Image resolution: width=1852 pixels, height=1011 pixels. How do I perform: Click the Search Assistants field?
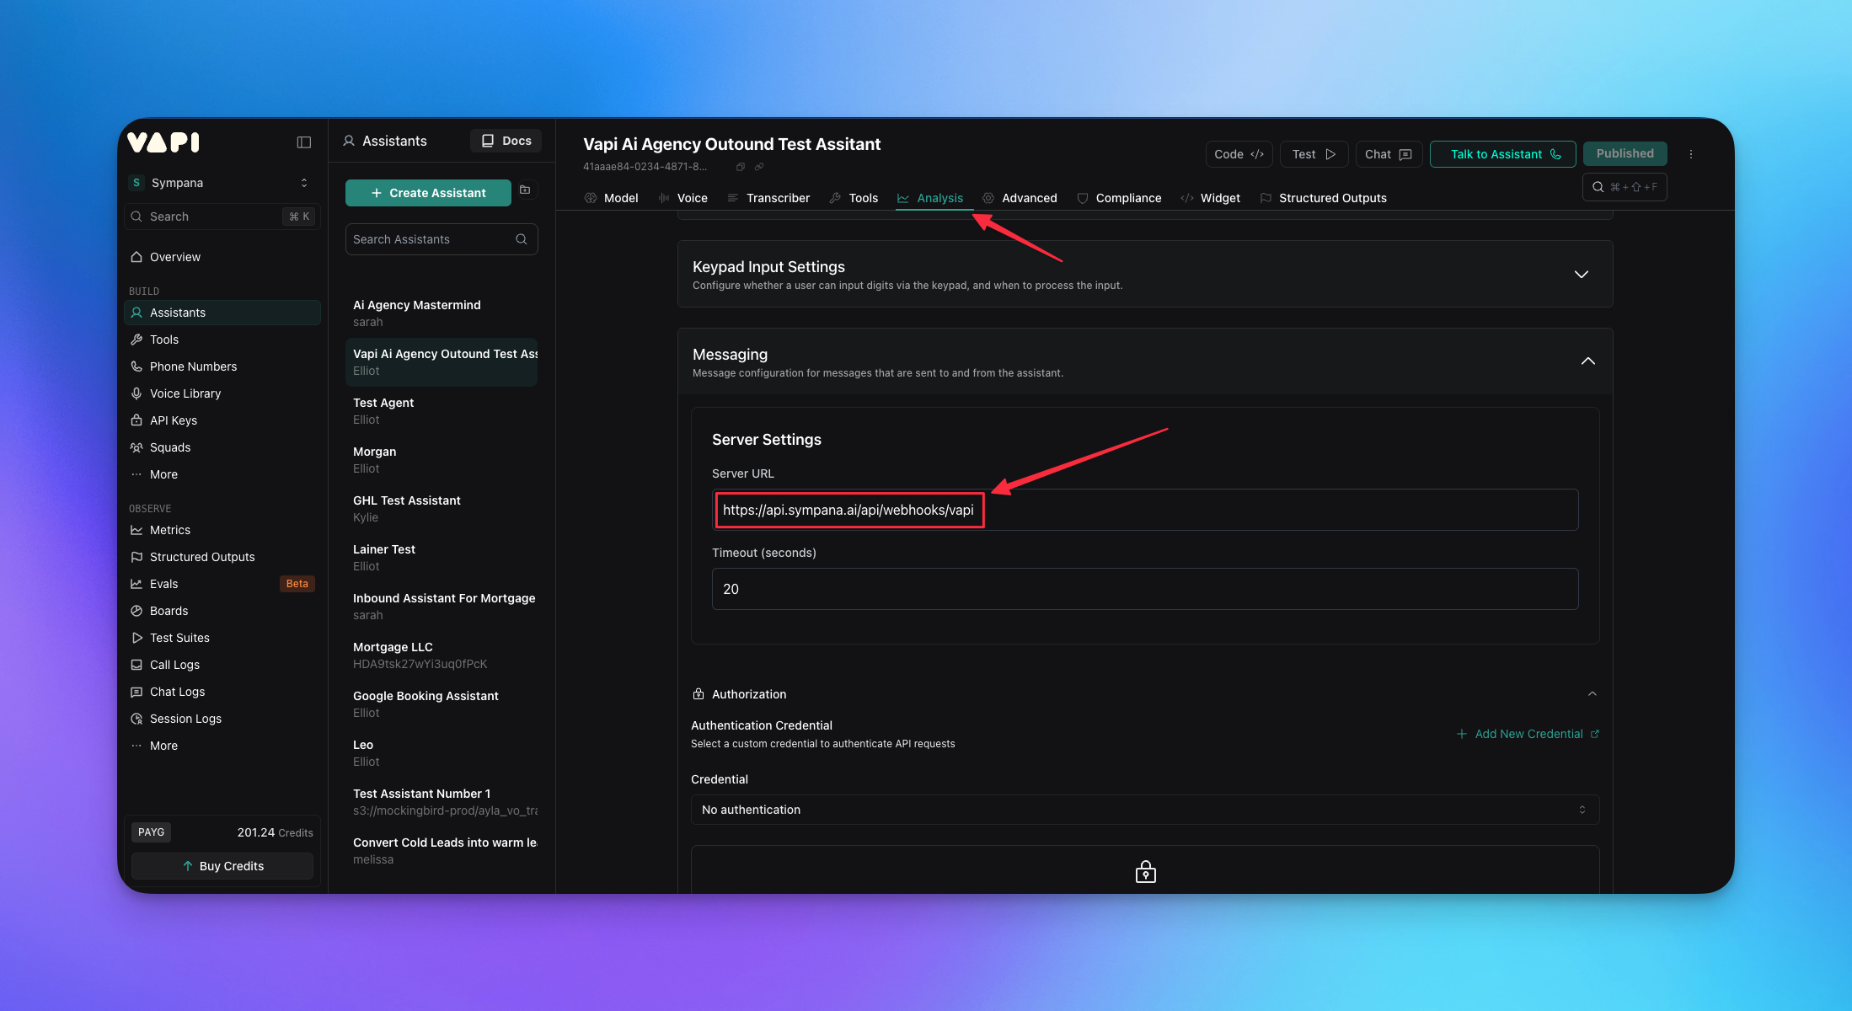[442, 239]
